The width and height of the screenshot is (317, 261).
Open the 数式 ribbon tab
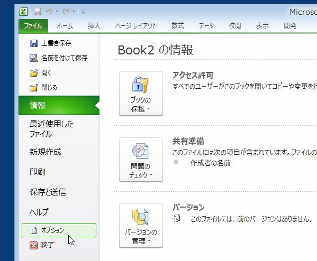click(x=177, y=26)
